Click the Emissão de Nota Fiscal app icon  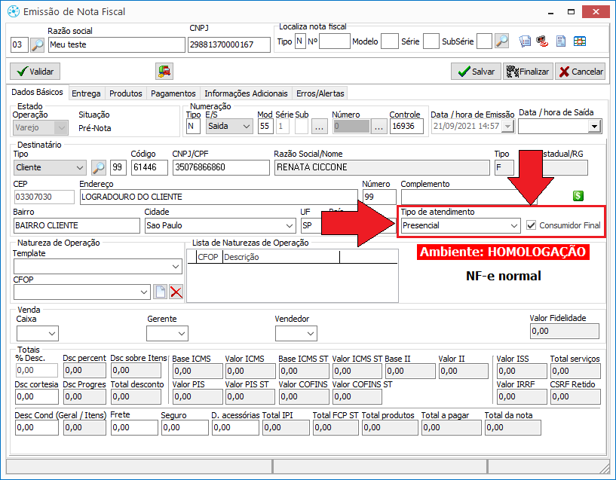coord(13,11)
